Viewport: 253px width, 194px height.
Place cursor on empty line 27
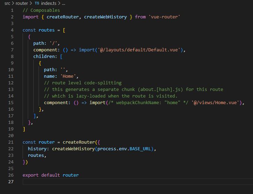(138, 182)
